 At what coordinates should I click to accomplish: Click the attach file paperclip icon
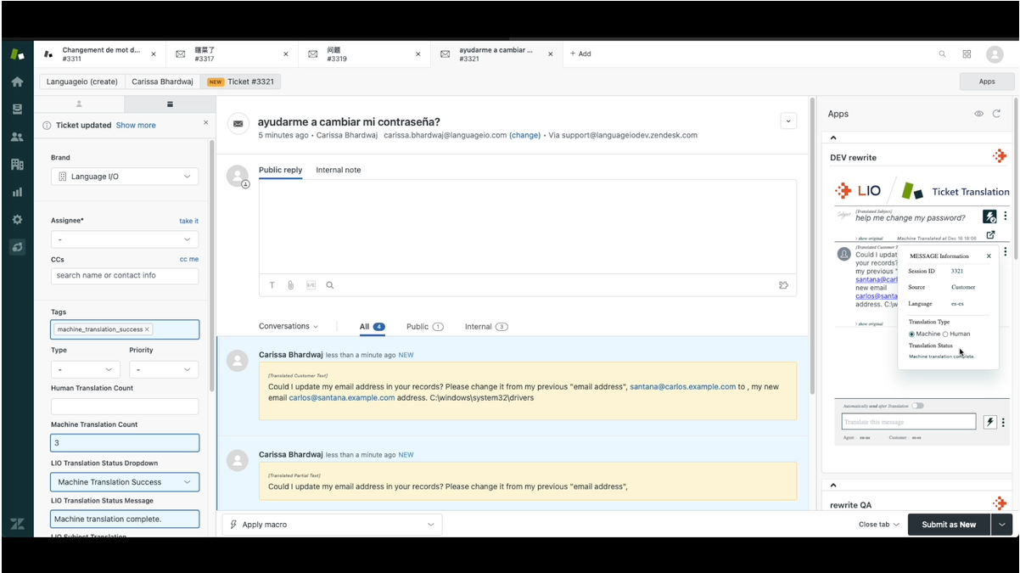[x=291, y=285]
